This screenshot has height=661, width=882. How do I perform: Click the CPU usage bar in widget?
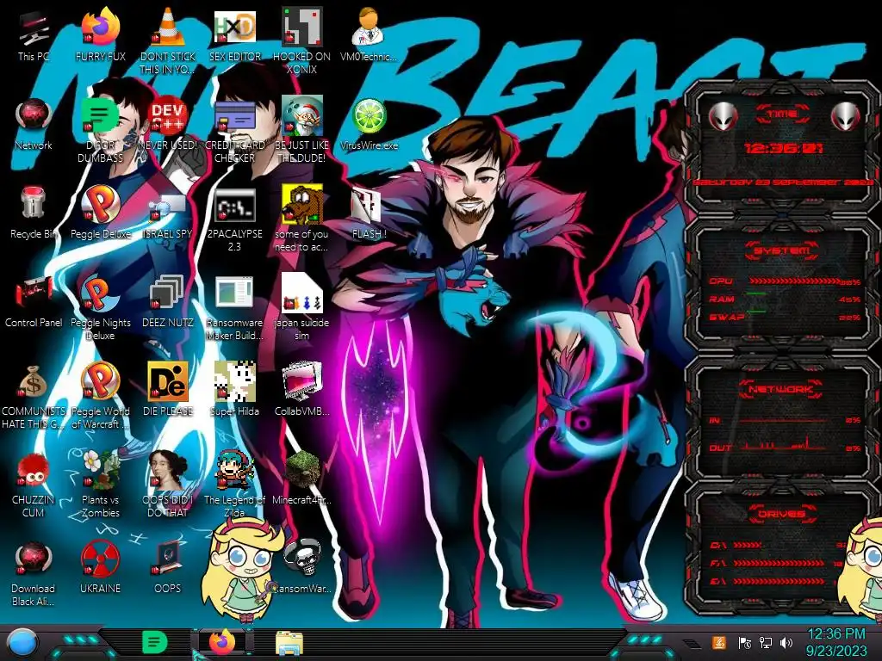click(x=794, y=281)
